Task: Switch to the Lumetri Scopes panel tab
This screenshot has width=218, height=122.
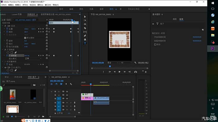Action: click(x=17, y=14)
